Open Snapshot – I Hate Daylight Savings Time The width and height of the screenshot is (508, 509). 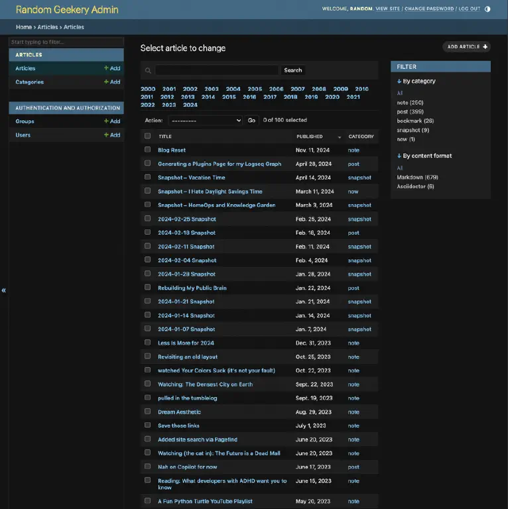(x=210, y=192)
